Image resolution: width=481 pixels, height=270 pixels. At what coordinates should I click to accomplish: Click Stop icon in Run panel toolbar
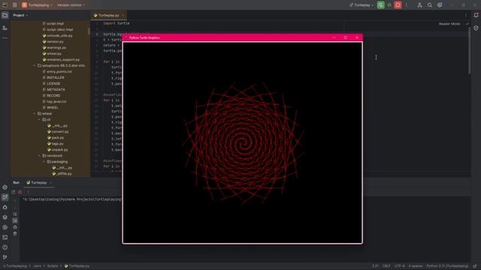click(x=20, y=192)
